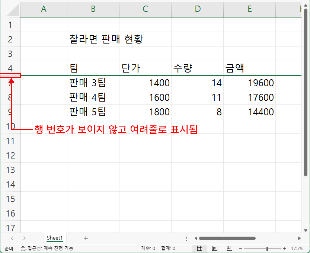The width and height of the screenshot is (310, 253).
Task: Click the next sheet navigation arrow
Action: [24, 238]
